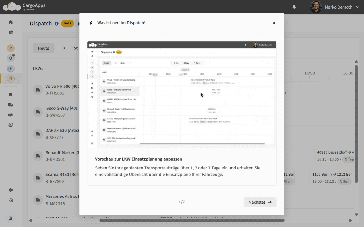Switch to the active D workspace item

click(11, 79)
